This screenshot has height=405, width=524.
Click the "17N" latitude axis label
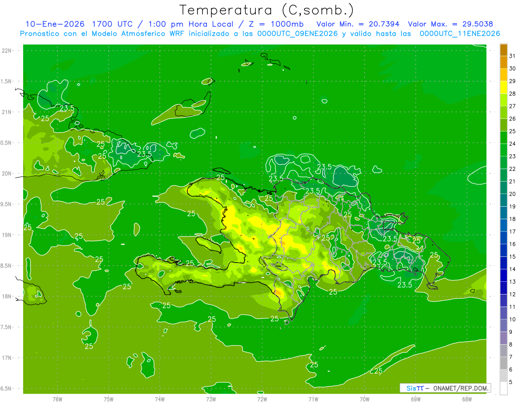click(x=6, y=358)
